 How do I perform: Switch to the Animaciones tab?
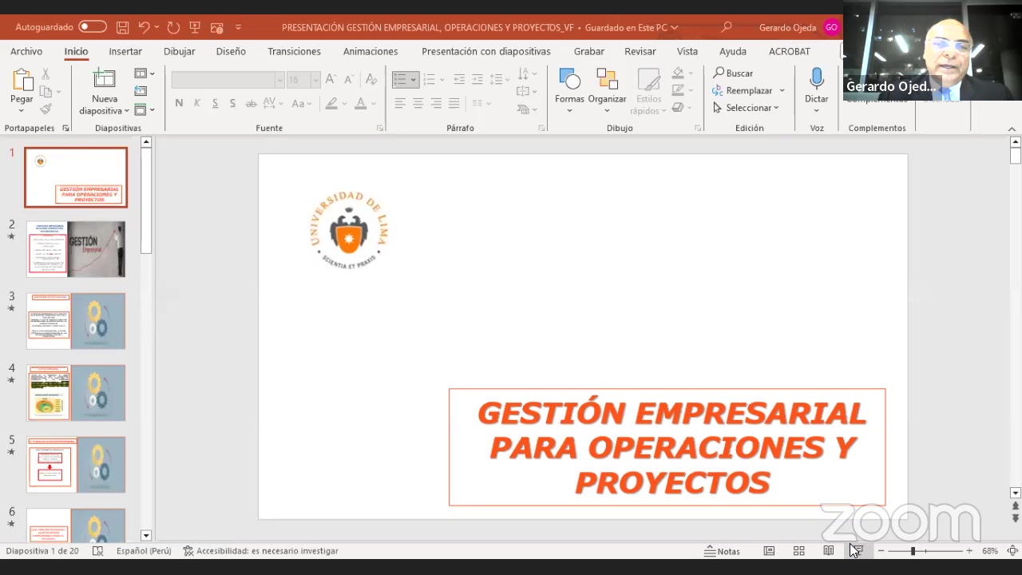point(370,51)
